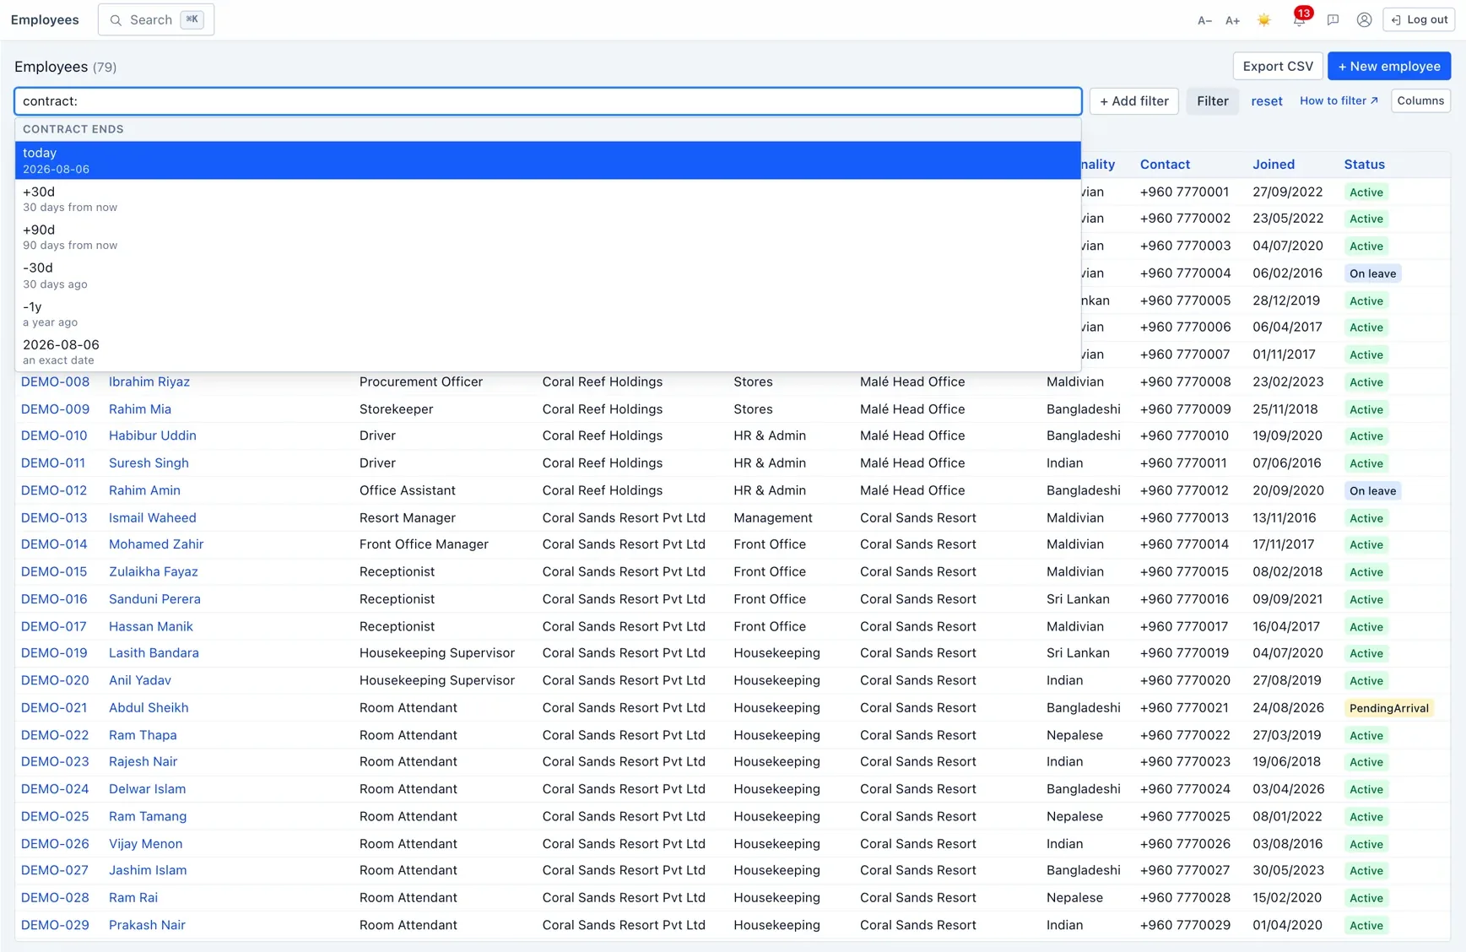Sort by the Status column header
Screen dimensions: 1466x952
coord(1364,165)
